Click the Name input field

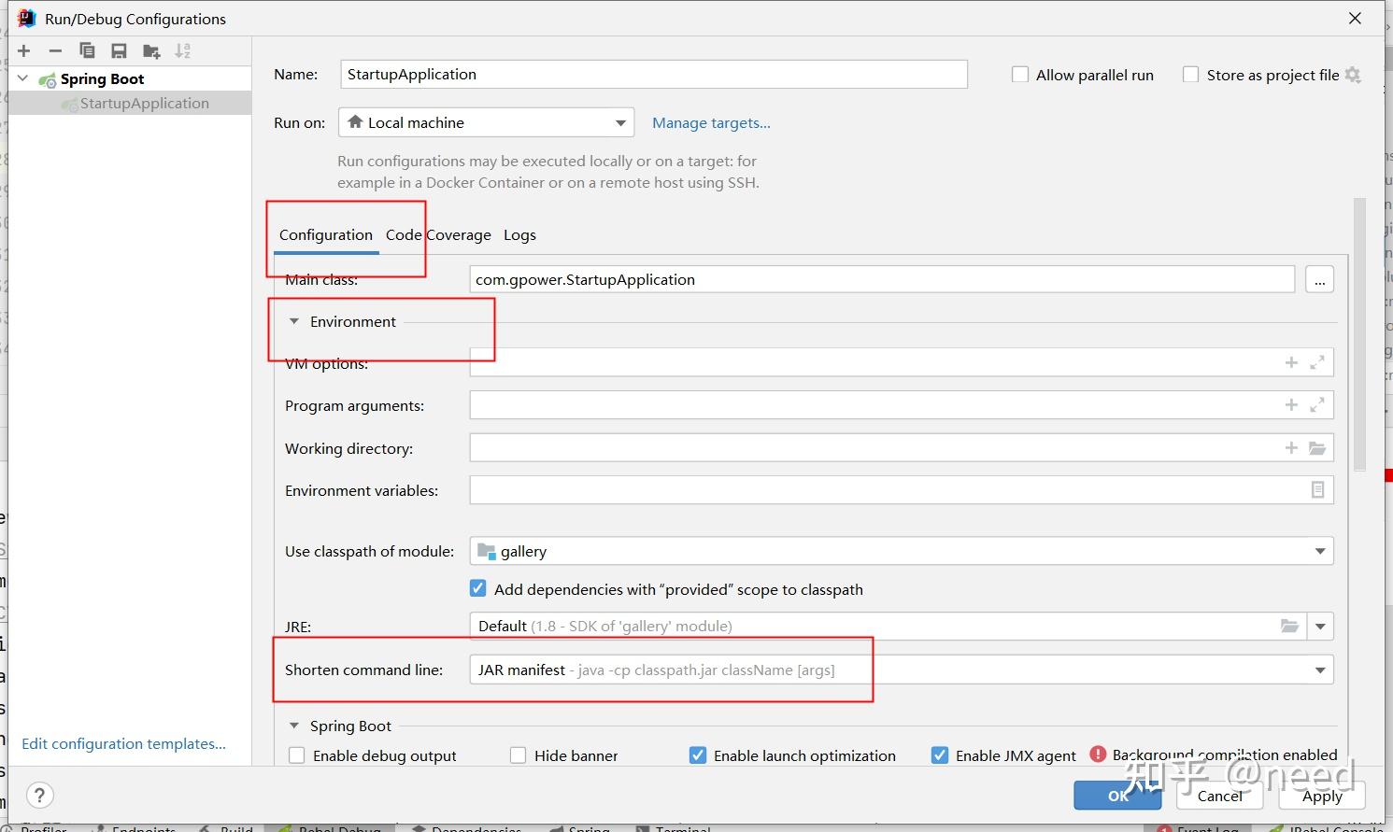[x=654, y=75]
